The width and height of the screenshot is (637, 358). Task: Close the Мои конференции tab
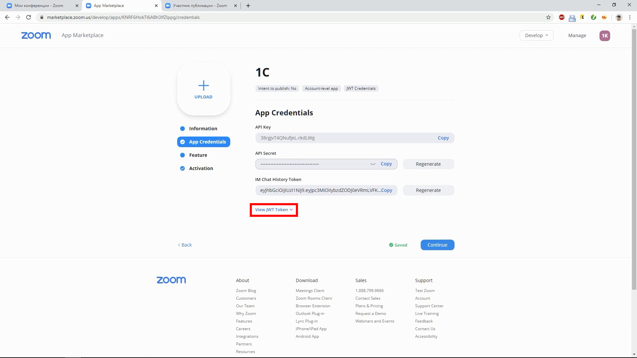click(77, 6)
